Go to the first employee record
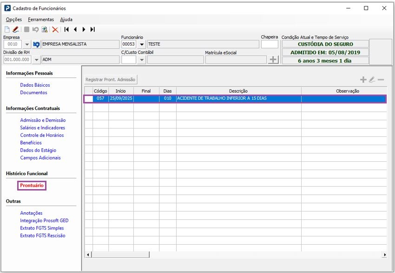The height and width of the screenshot is (273, 395). tap(66, 29)
